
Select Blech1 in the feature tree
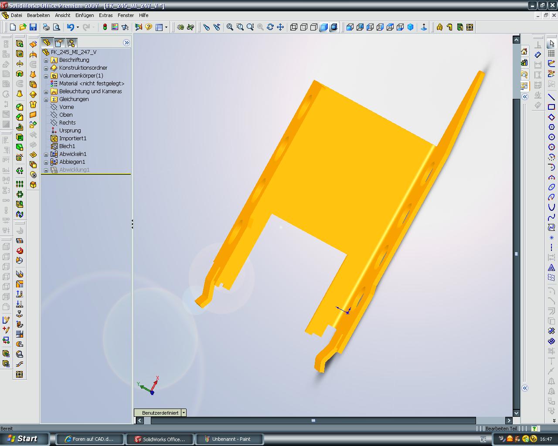[67, 146]
